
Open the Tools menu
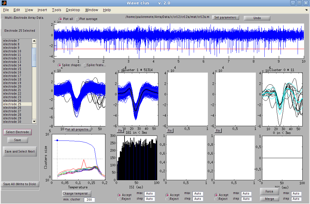pos(56,10)
